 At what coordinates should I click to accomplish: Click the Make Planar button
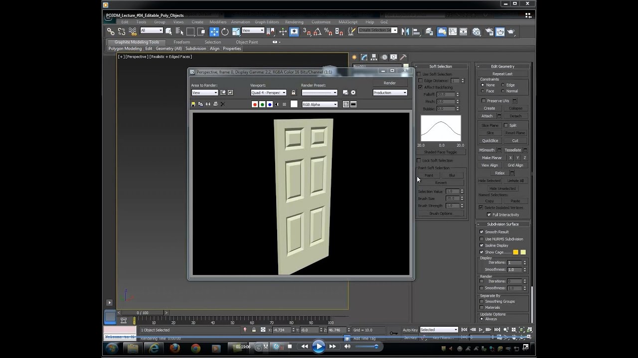coord(492,158)
